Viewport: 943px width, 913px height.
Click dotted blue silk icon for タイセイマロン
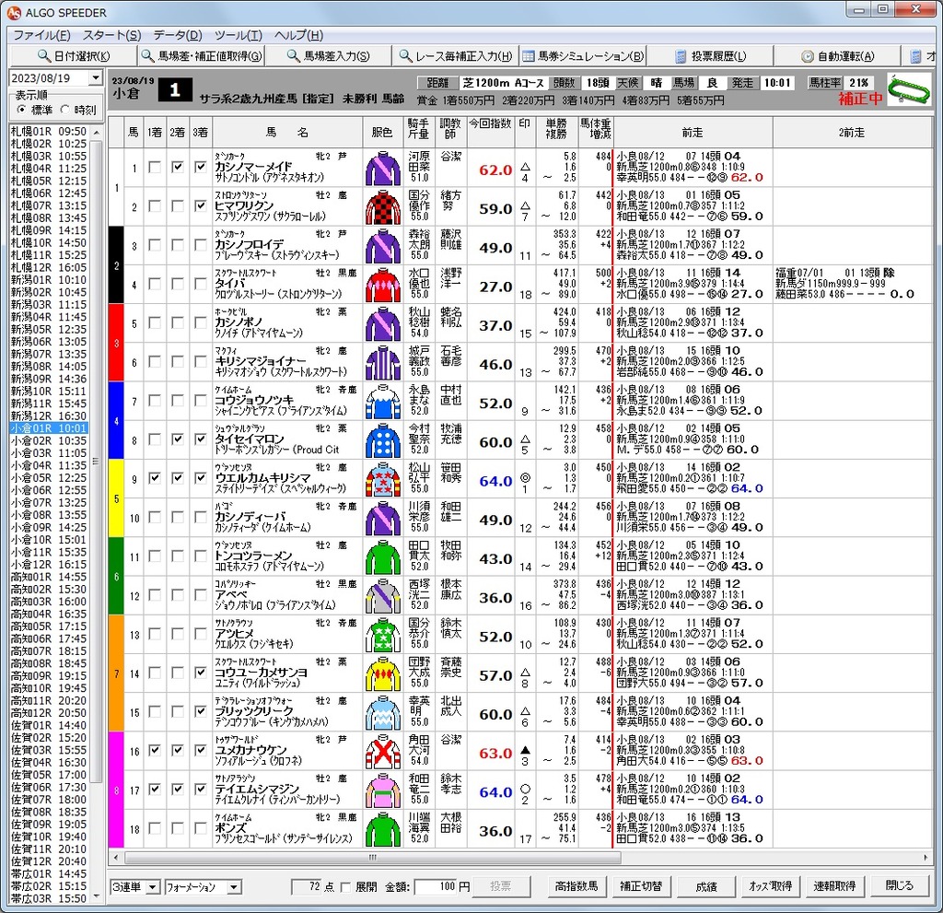pyautogui.click(x=382, y=441)
